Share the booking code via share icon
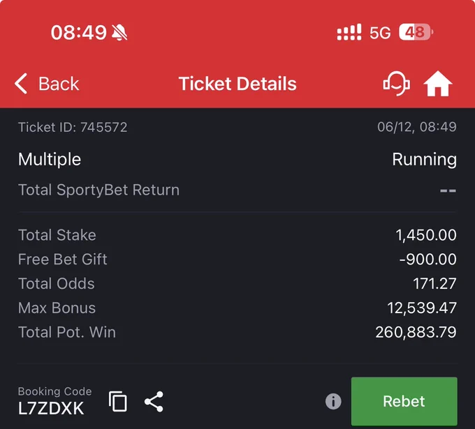 (154, 402)
